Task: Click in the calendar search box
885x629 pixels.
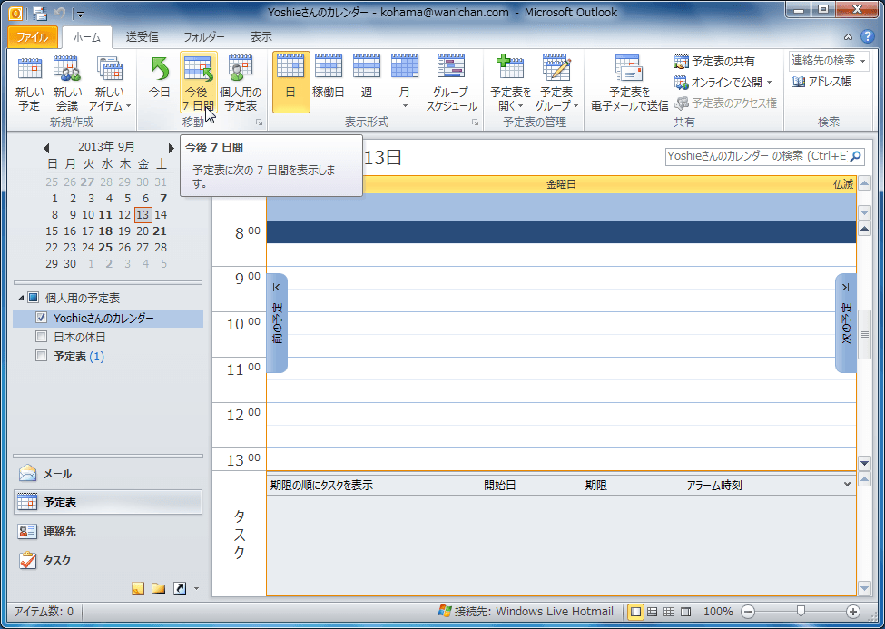Action: 756,156
